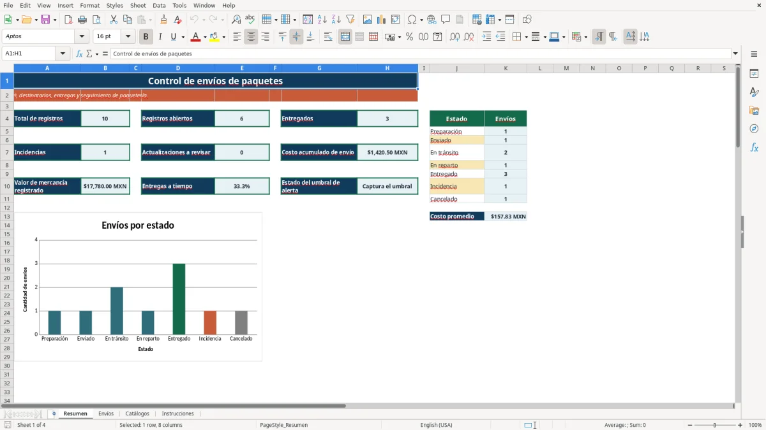Cut the selection with the scissors icon
This screenshot has height=430, width=766.
click(114, 20)
